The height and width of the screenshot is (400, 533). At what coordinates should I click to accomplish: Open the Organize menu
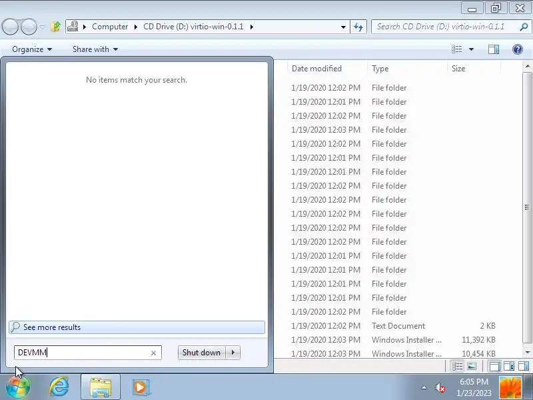(x=32, y=49)
